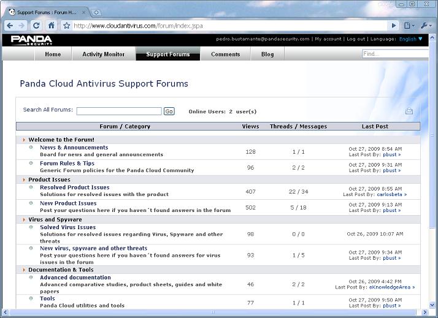
Task: Click the Panda Security logo
Action: 31,40
